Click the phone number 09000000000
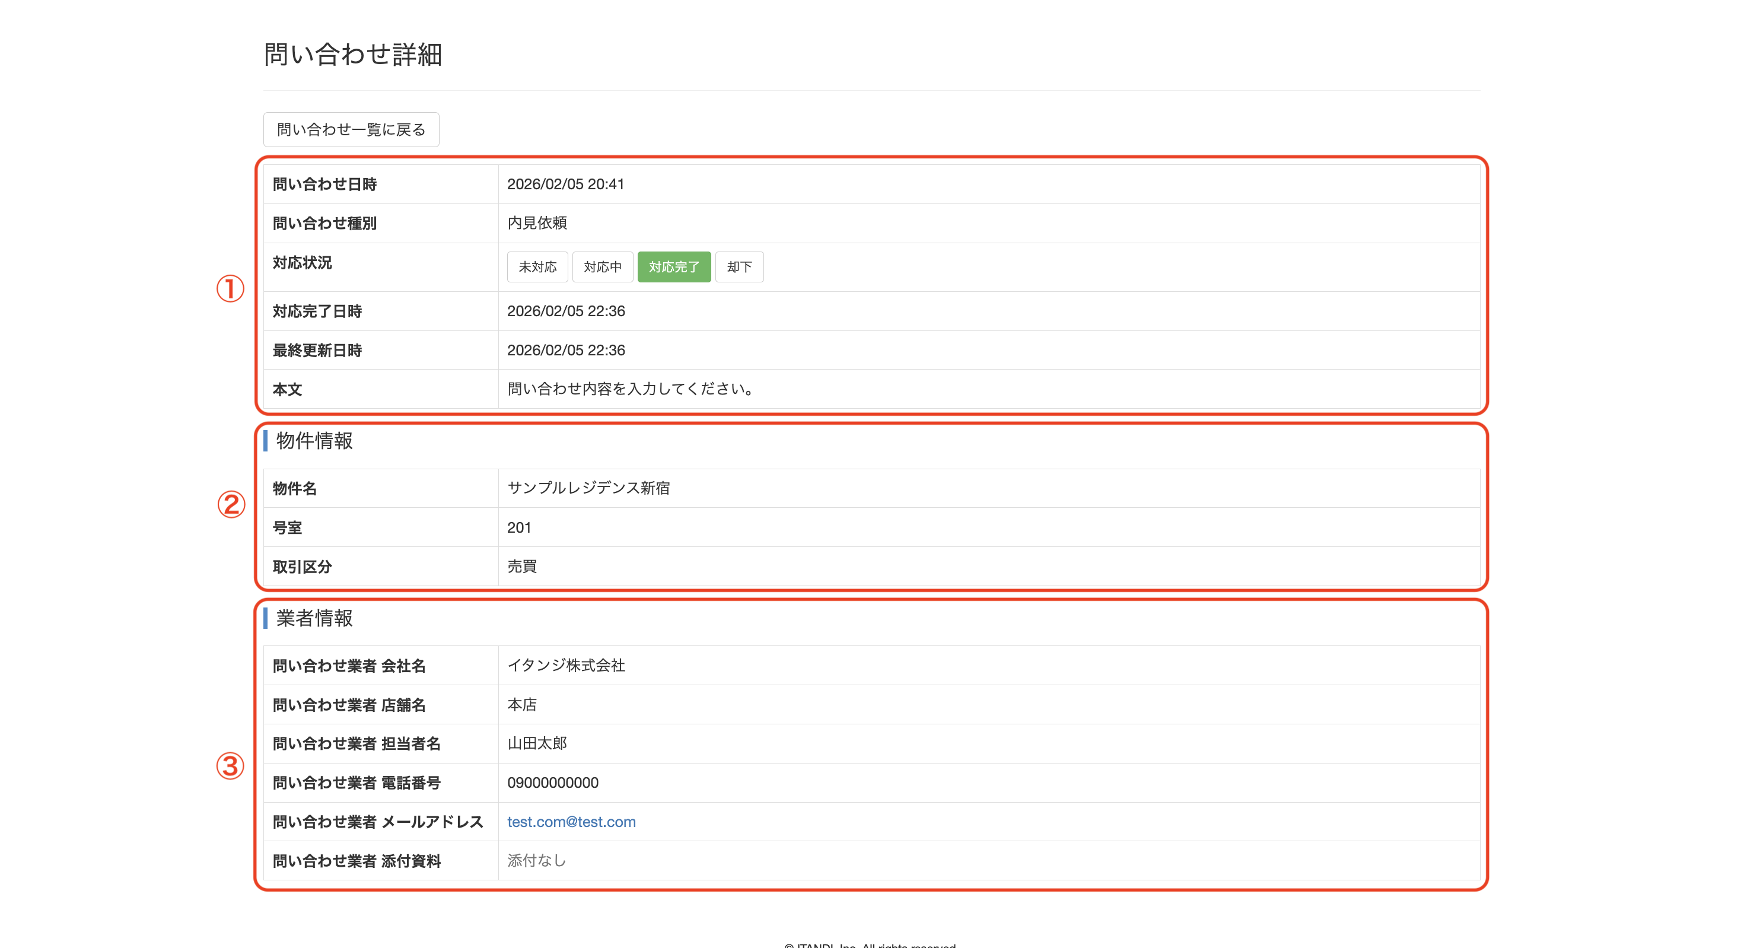Viewport: 1744px width, 948px height. (x=552, y=782)
